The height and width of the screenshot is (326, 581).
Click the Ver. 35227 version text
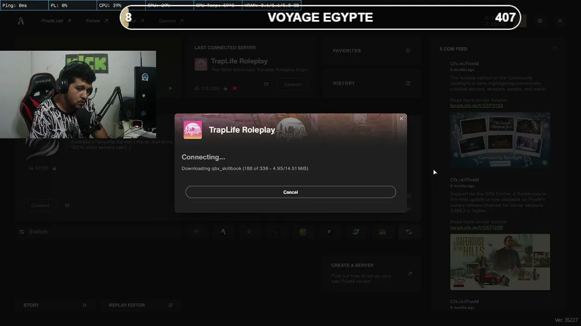coord(566,320)
